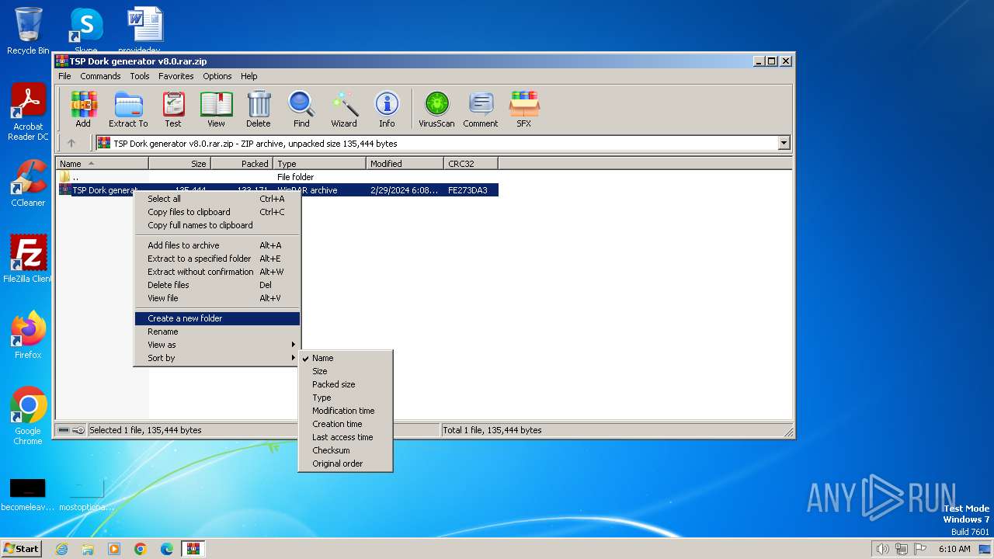Open Recycle Bin desktop icon
This screenshot has height=559, width=994.
click(x=28, y=31)
